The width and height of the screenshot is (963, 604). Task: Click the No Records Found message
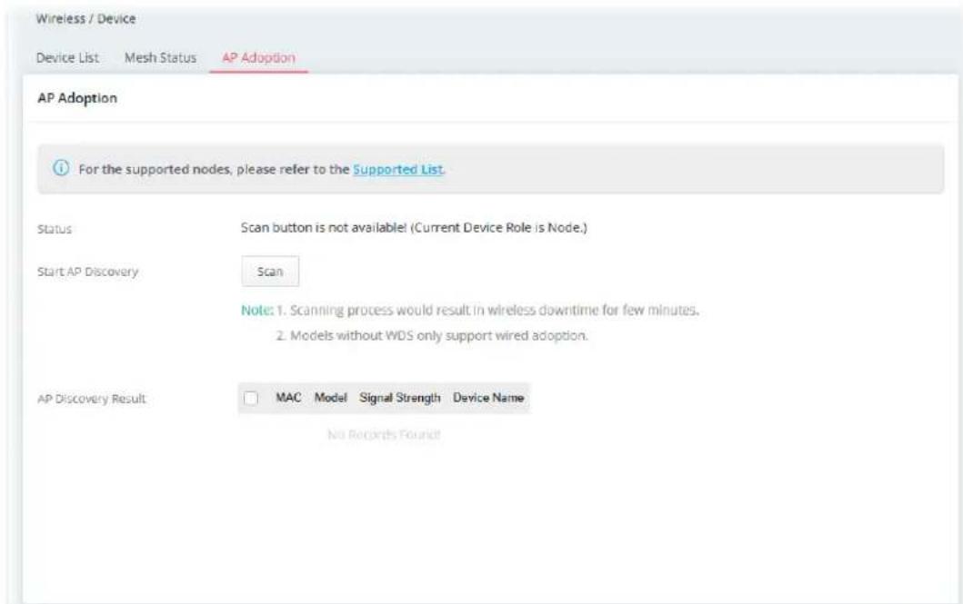[x=384, y=435]
